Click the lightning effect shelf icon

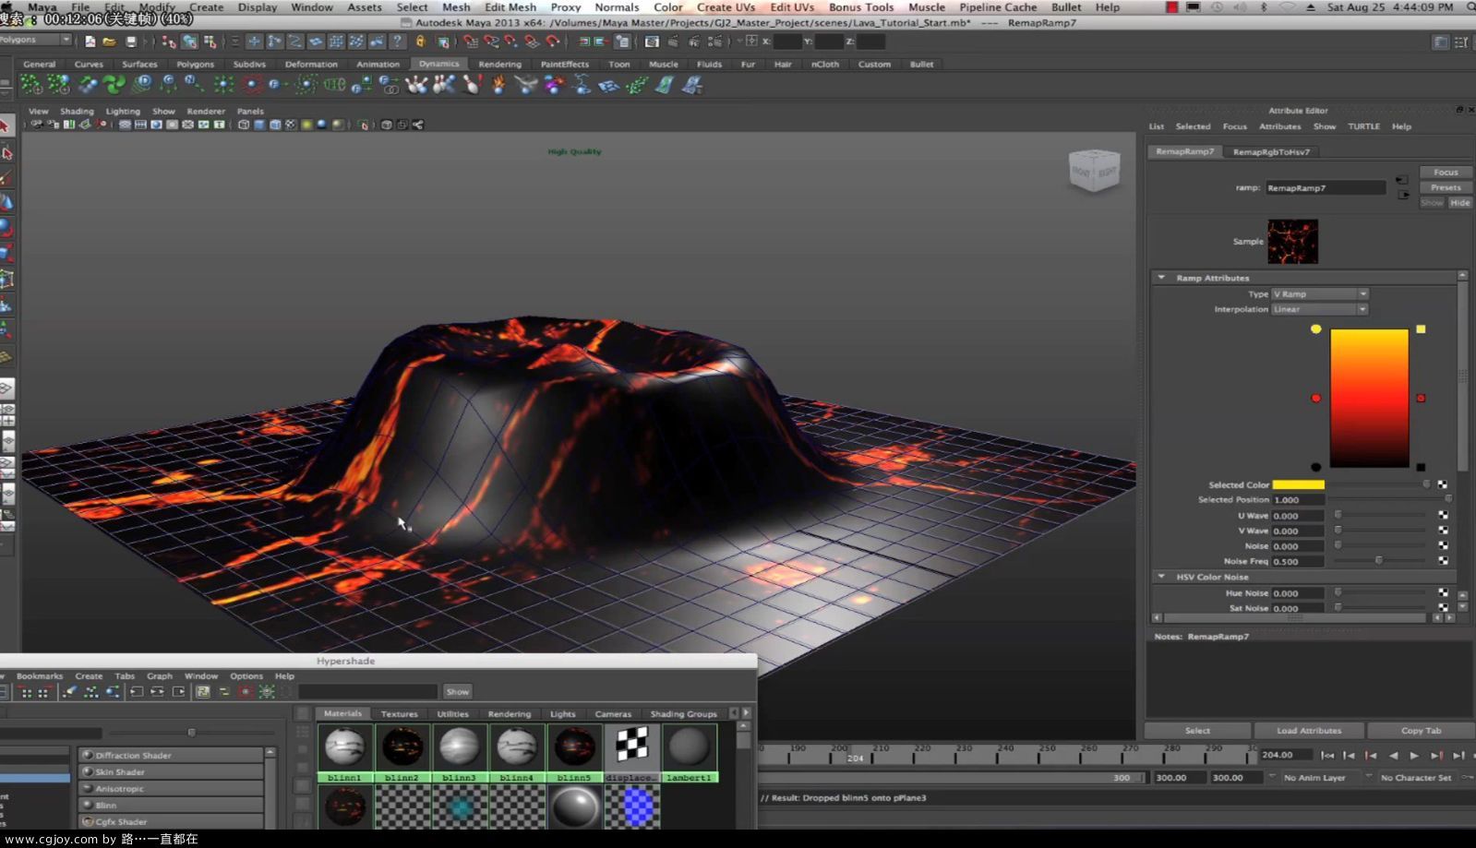582,85
